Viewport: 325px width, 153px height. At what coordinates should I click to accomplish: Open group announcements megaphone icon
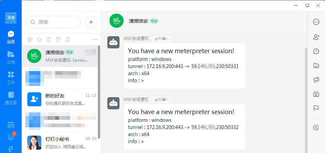(x=316, y=80)
